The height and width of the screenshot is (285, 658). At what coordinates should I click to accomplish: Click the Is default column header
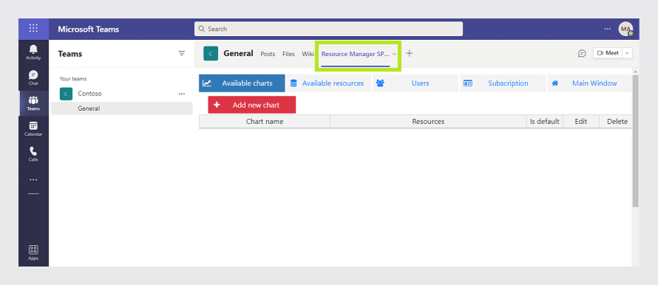click(x=545, y=122)
